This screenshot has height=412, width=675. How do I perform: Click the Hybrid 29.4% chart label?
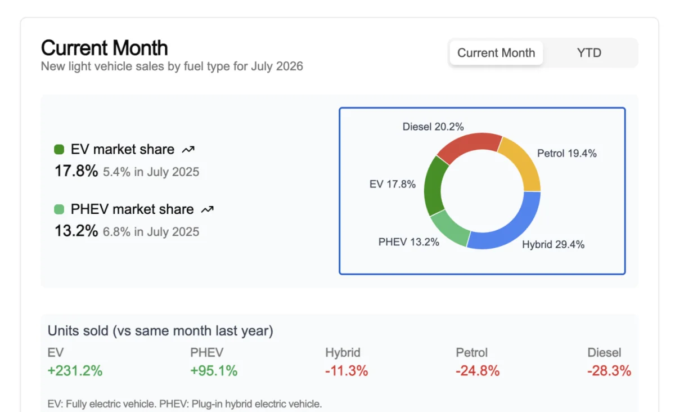tap(553, 245)
